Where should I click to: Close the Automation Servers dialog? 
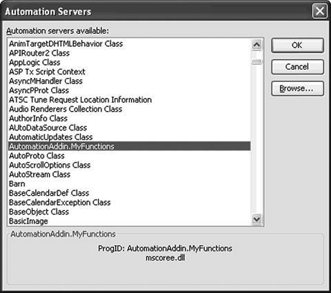[x=320, y=11]
